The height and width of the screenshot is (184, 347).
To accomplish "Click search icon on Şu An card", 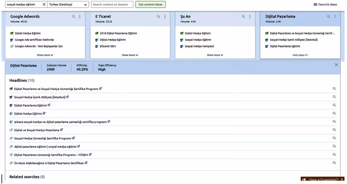I will point(244,17).
